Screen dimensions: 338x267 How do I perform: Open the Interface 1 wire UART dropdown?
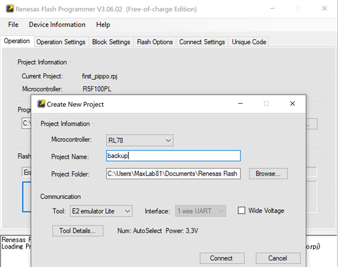tap(200, 211)
